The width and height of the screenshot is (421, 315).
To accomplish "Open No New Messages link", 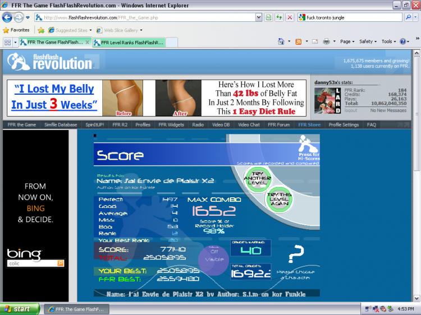I will 388,110.
